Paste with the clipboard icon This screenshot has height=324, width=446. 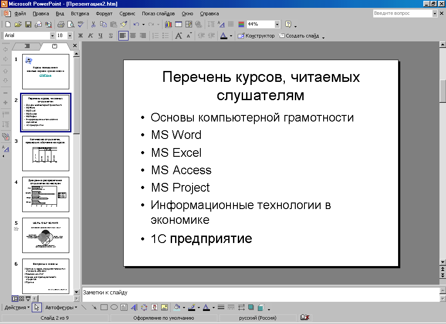[114, 24]
